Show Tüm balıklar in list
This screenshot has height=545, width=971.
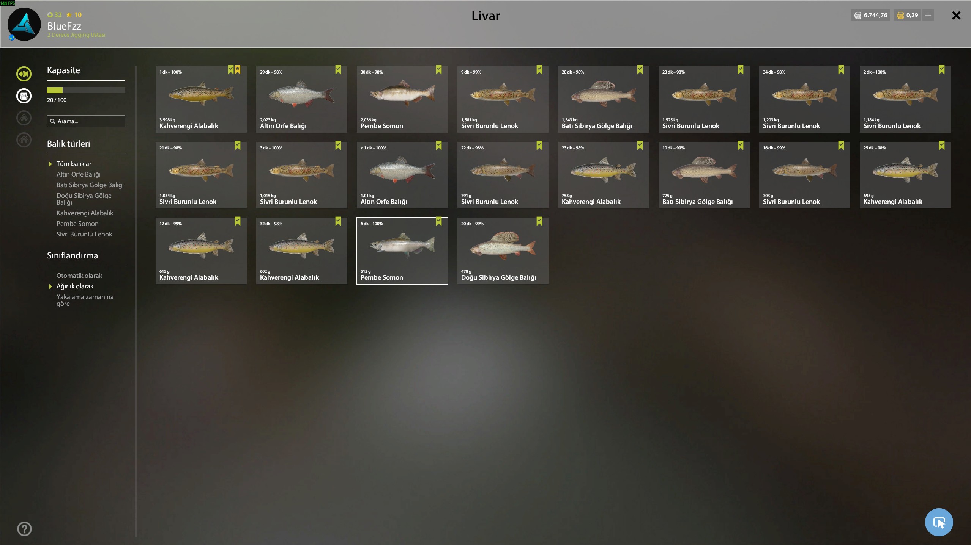point(74,164)
